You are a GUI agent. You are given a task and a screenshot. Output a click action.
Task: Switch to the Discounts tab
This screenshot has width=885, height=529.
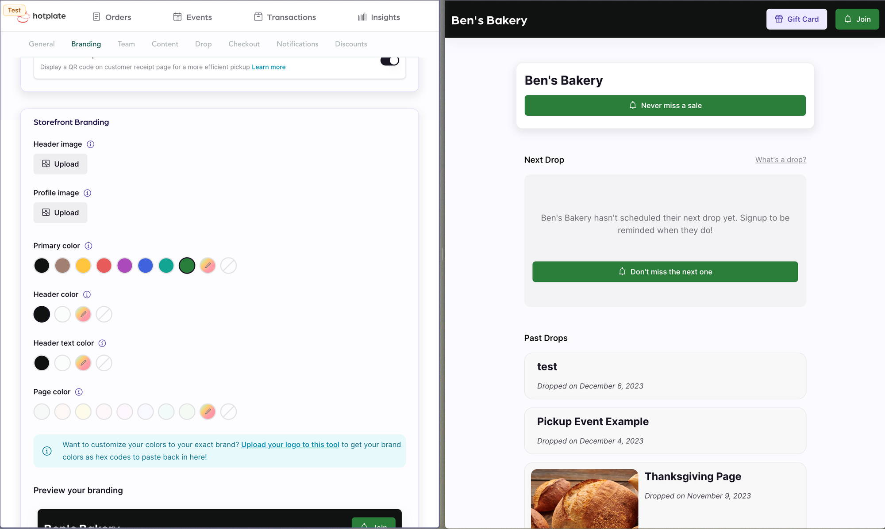351,44
